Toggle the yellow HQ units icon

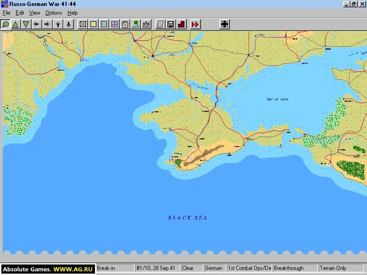[93, 24]
